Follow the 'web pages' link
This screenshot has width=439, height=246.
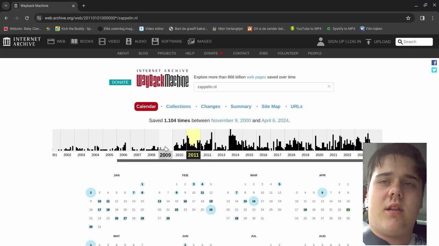[x=256, y=77]
